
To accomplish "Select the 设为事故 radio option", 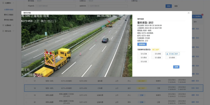I will [139, 58].
